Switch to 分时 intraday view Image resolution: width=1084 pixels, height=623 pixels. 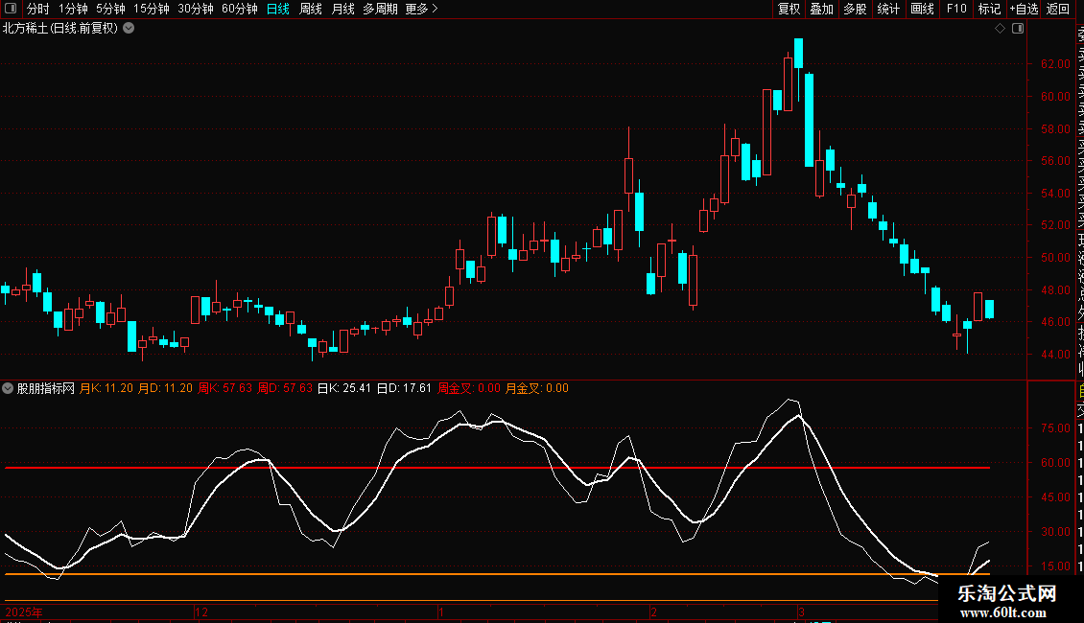(38, 9)
